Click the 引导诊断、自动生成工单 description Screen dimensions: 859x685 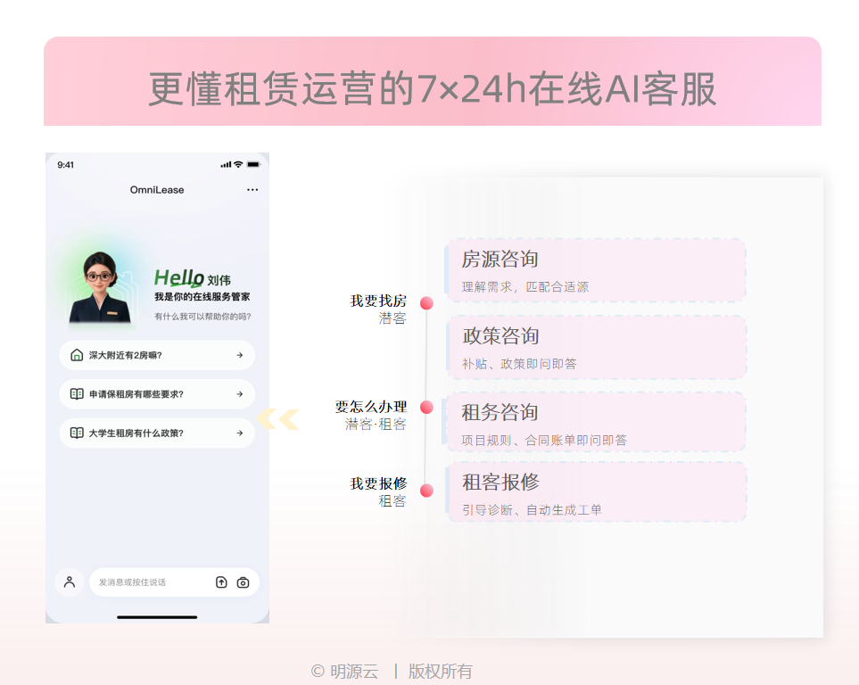532,510
